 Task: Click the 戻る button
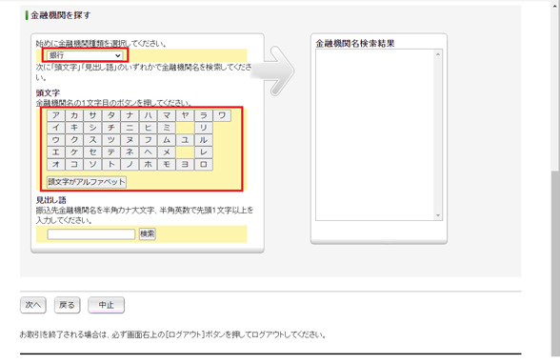pos(67,305)
